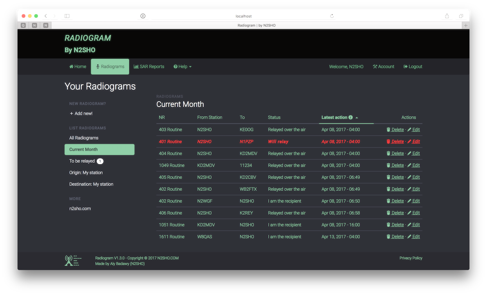Reload the page with refresh icon

point(332,16)
